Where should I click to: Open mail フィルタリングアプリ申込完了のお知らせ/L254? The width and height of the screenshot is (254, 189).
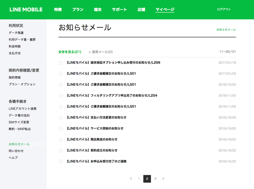112,95
